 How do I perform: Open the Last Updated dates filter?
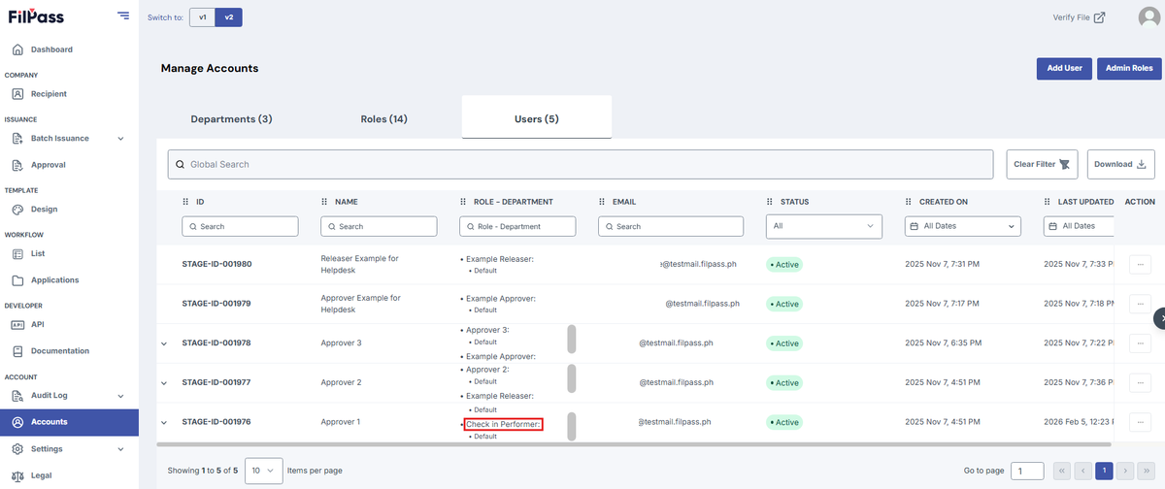(1078, 226)
